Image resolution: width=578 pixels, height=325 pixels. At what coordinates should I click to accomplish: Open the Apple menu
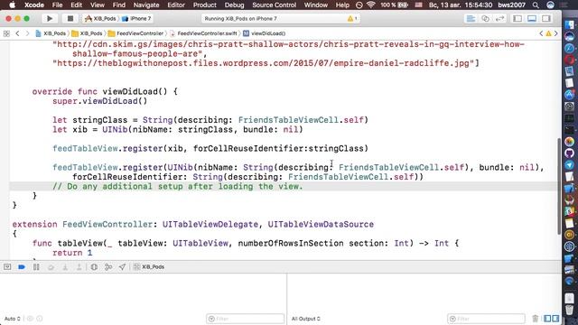pos(12,5)
